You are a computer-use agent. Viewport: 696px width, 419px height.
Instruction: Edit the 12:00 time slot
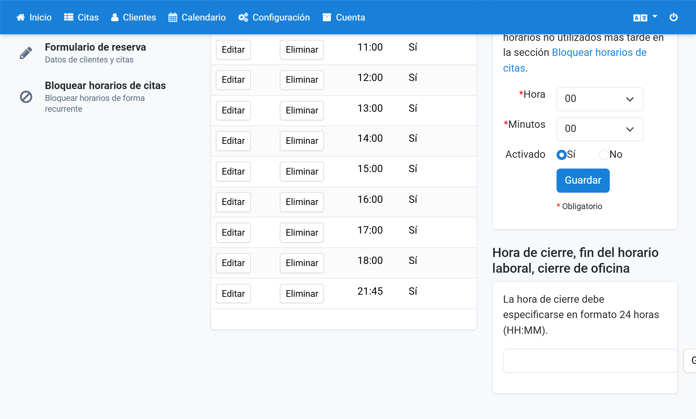point(233,80)
